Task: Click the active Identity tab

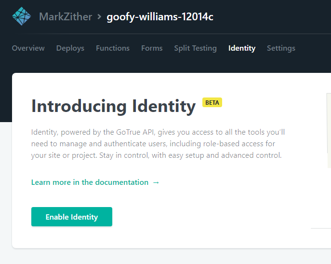Action: pos(242,48)
